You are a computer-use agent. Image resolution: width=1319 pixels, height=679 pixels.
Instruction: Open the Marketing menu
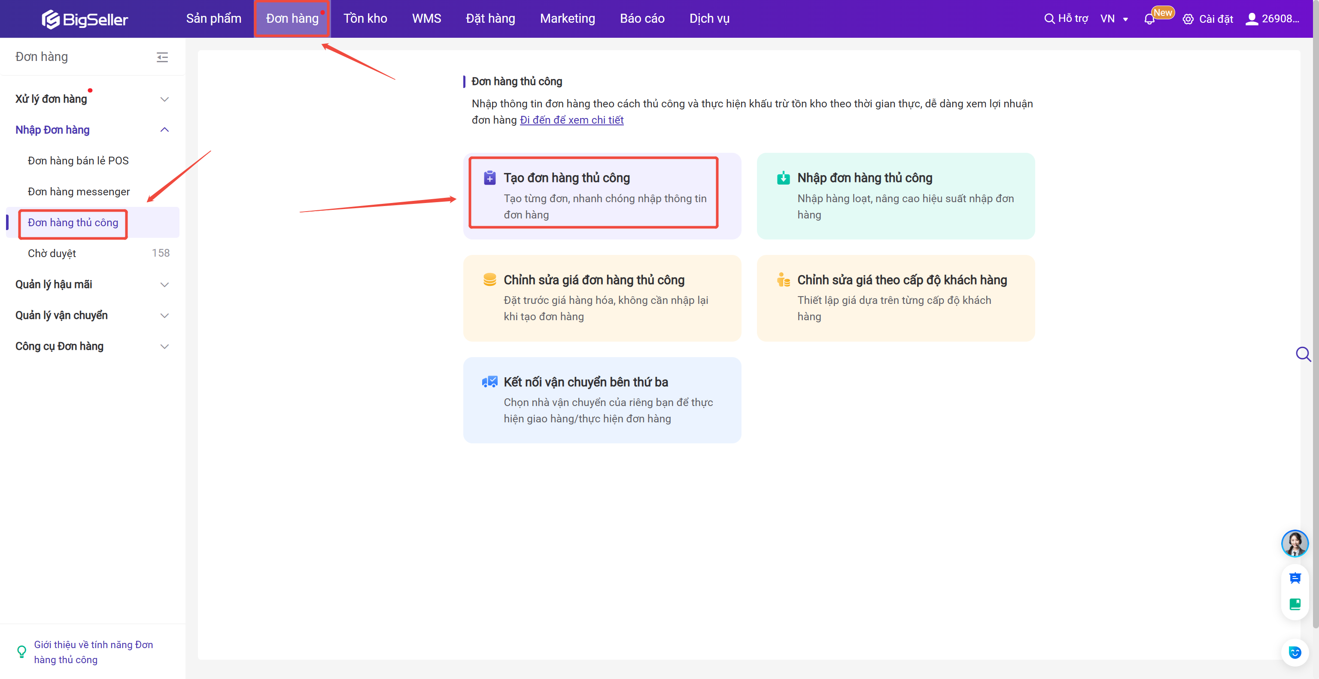[567, 19]
